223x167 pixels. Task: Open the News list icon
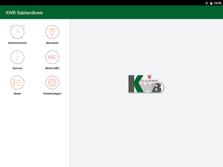pyautogui.click(x=17, y=83)
